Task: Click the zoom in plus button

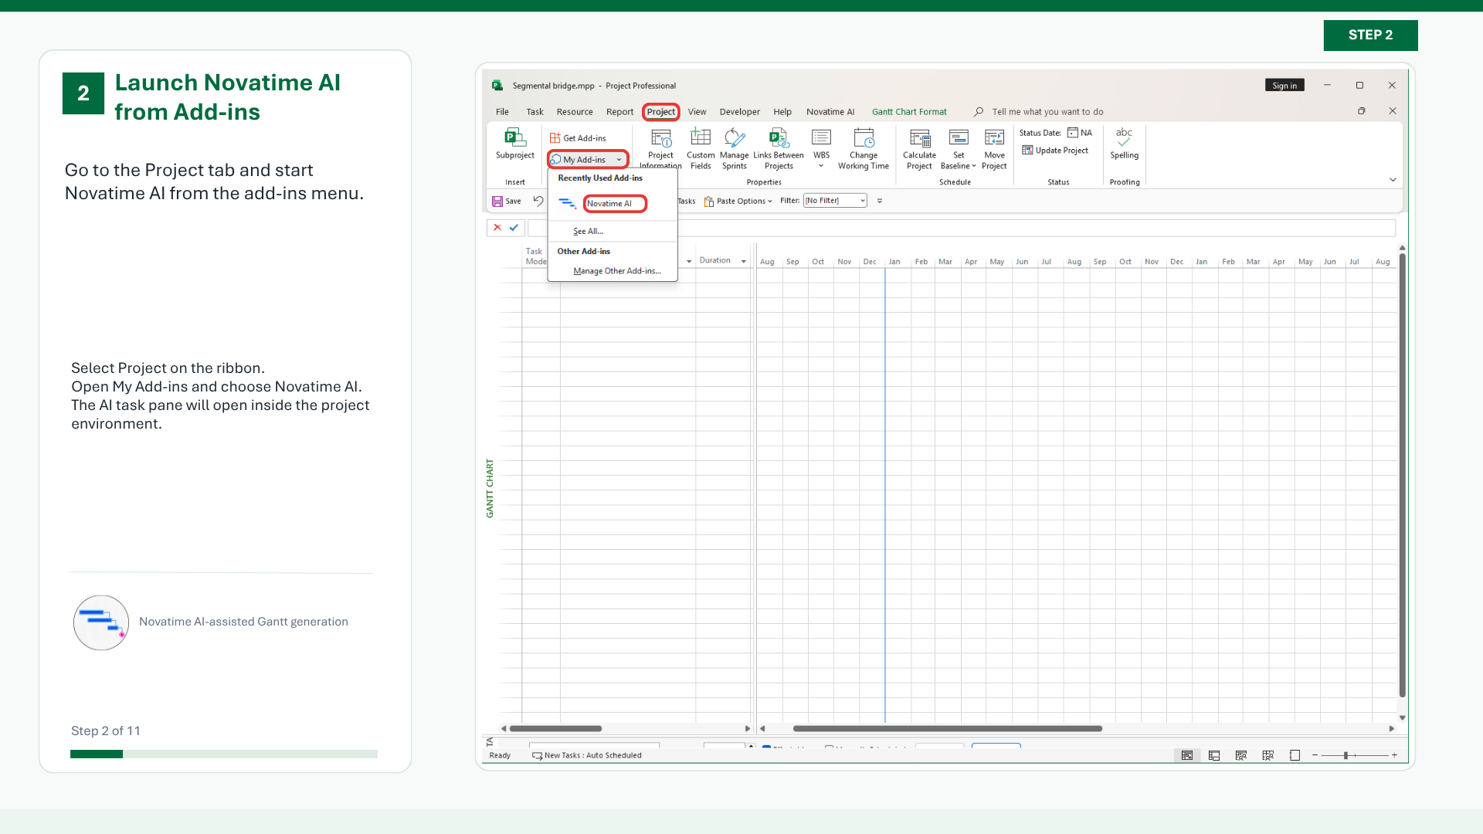Action: [x=1394, y=755]
